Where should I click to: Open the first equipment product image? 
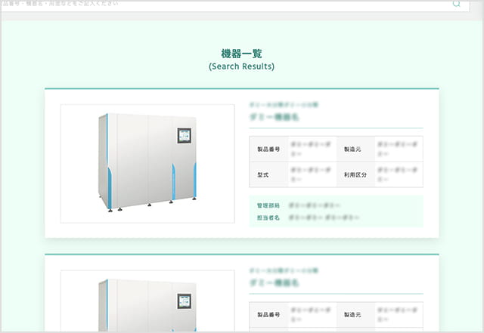[147, 163]
